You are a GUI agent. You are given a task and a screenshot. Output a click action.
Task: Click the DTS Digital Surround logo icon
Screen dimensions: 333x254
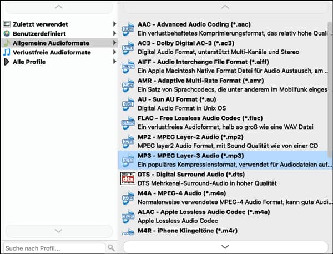point(128,179)
